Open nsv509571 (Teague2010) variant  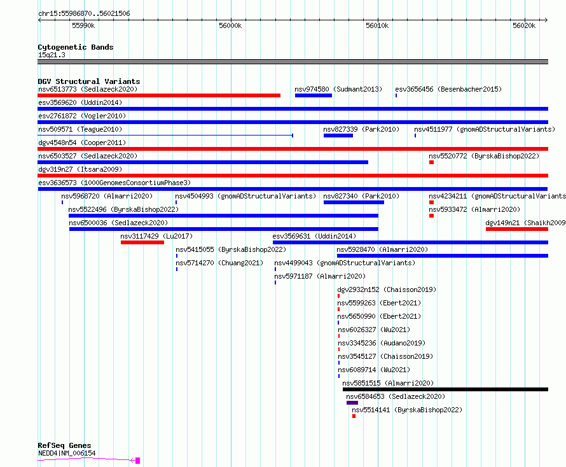(80, 129)
